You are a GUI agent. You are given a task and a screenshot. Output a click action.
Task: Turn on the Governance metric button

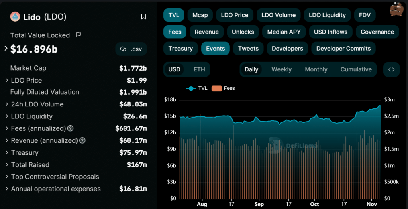(377, 32)
